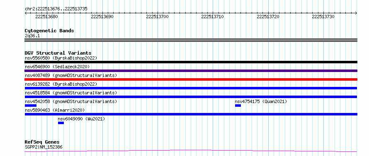
Task: Click the 222513720 ruler tick label
Action: (268, 17)
